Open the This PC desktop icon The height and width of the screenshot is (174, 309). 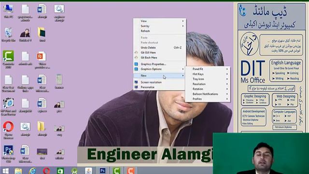point(8,11)
